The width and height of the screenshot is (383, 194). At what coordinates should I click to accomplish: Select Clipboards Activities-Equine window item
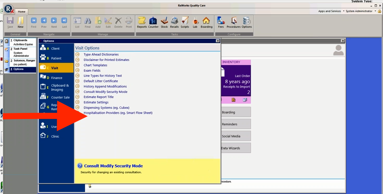tap(20, 42)
